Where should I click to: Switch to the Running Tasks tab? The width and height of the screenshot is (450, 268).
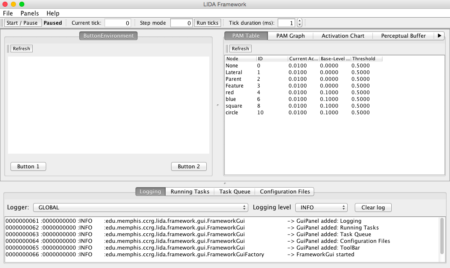tap(190, 191)
